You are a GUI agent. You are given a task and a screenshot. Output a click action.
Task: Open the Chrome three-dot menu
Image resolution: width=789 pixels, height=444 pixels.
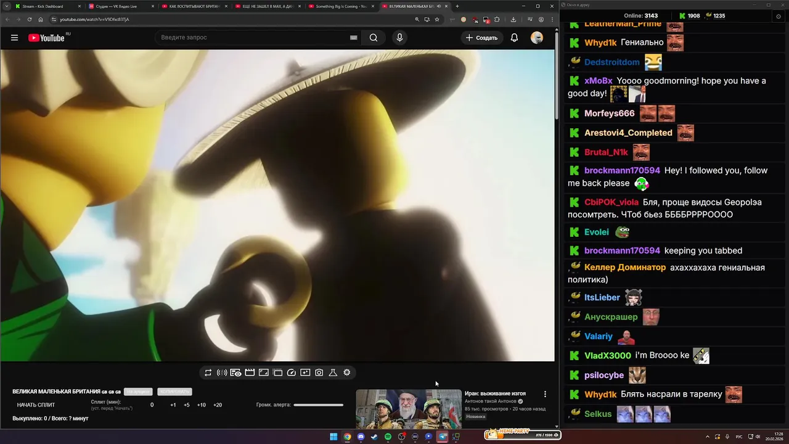tap(552, 19)
